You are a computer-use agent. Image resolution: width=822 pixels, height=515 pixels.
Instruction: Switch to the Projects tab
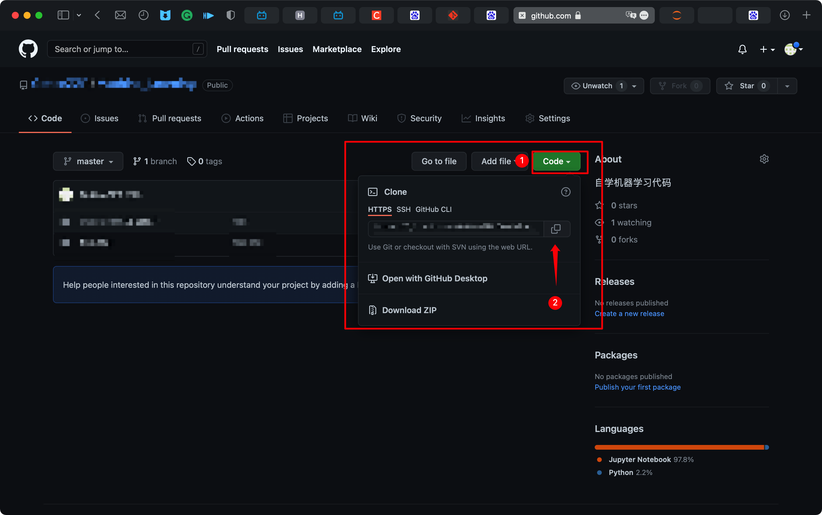306,118
